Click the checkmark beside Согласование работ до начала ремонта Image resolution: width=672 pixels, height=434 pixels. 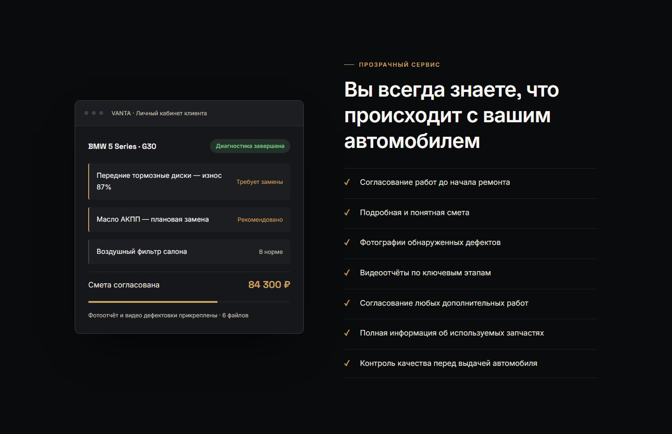(347, 182)
